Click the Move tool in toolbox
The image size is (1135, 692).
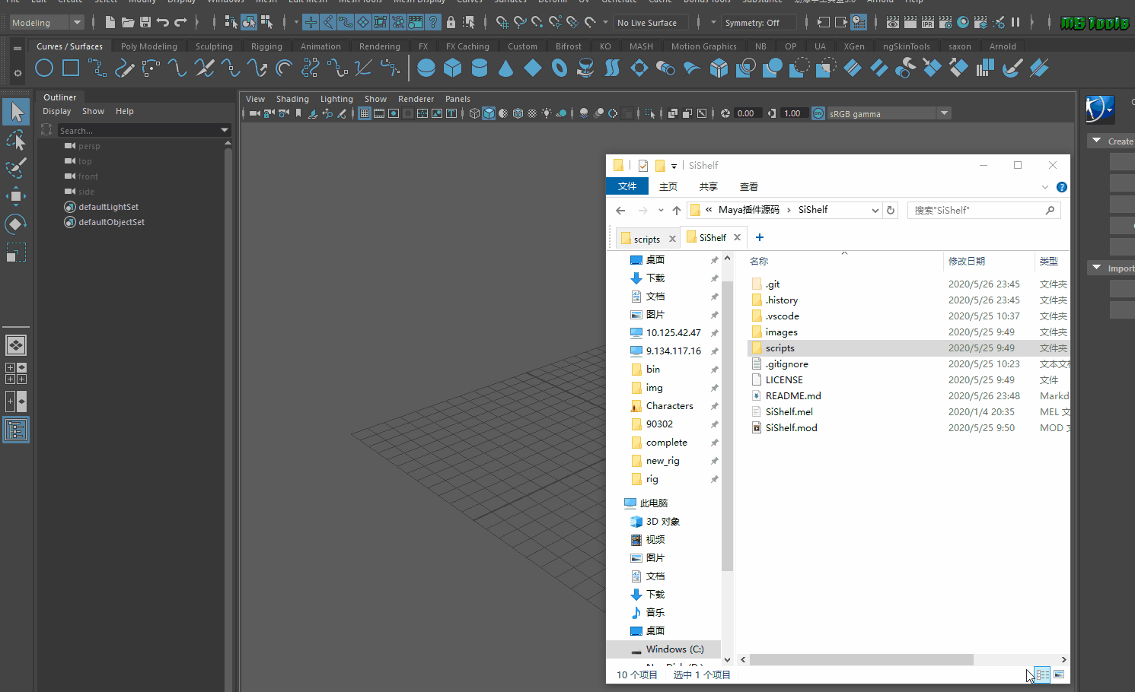click(15, 196)
